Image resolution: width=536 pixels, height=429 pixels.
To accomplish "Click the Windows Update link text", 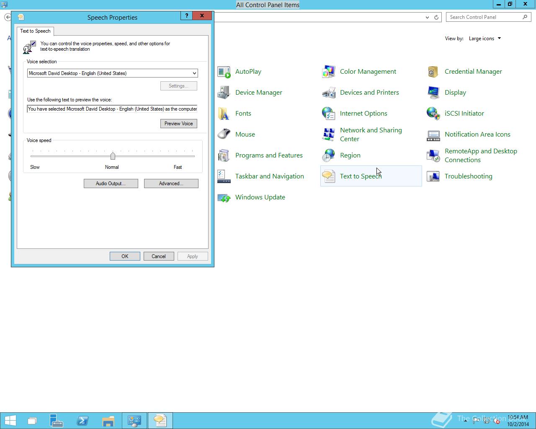I will (x=260, y=197).
